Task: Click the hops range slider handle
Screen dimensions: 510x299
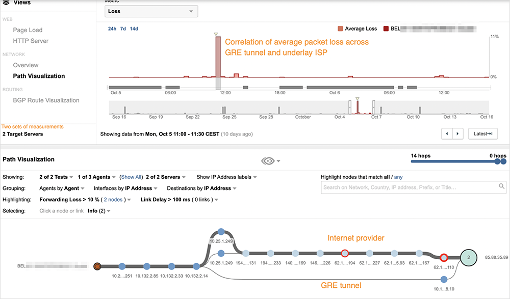Action: [x=497, y=162]
